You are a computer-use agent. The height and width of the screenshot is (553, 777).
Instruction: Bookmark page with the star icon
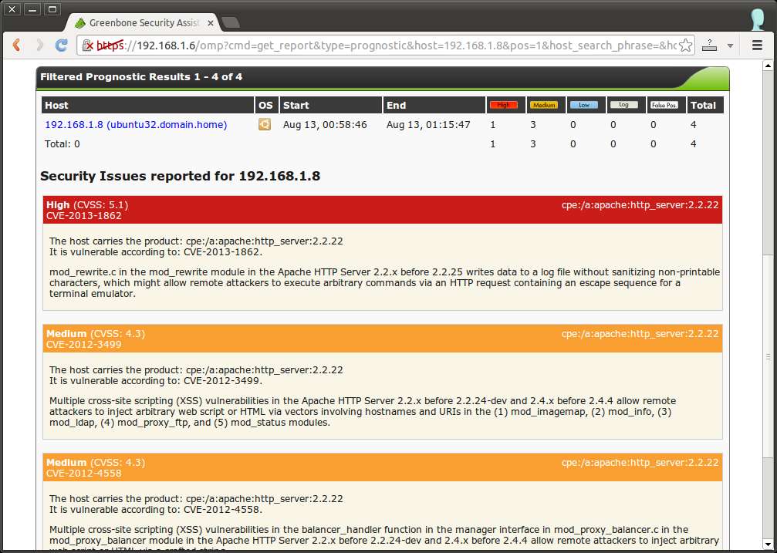(685, 46)
